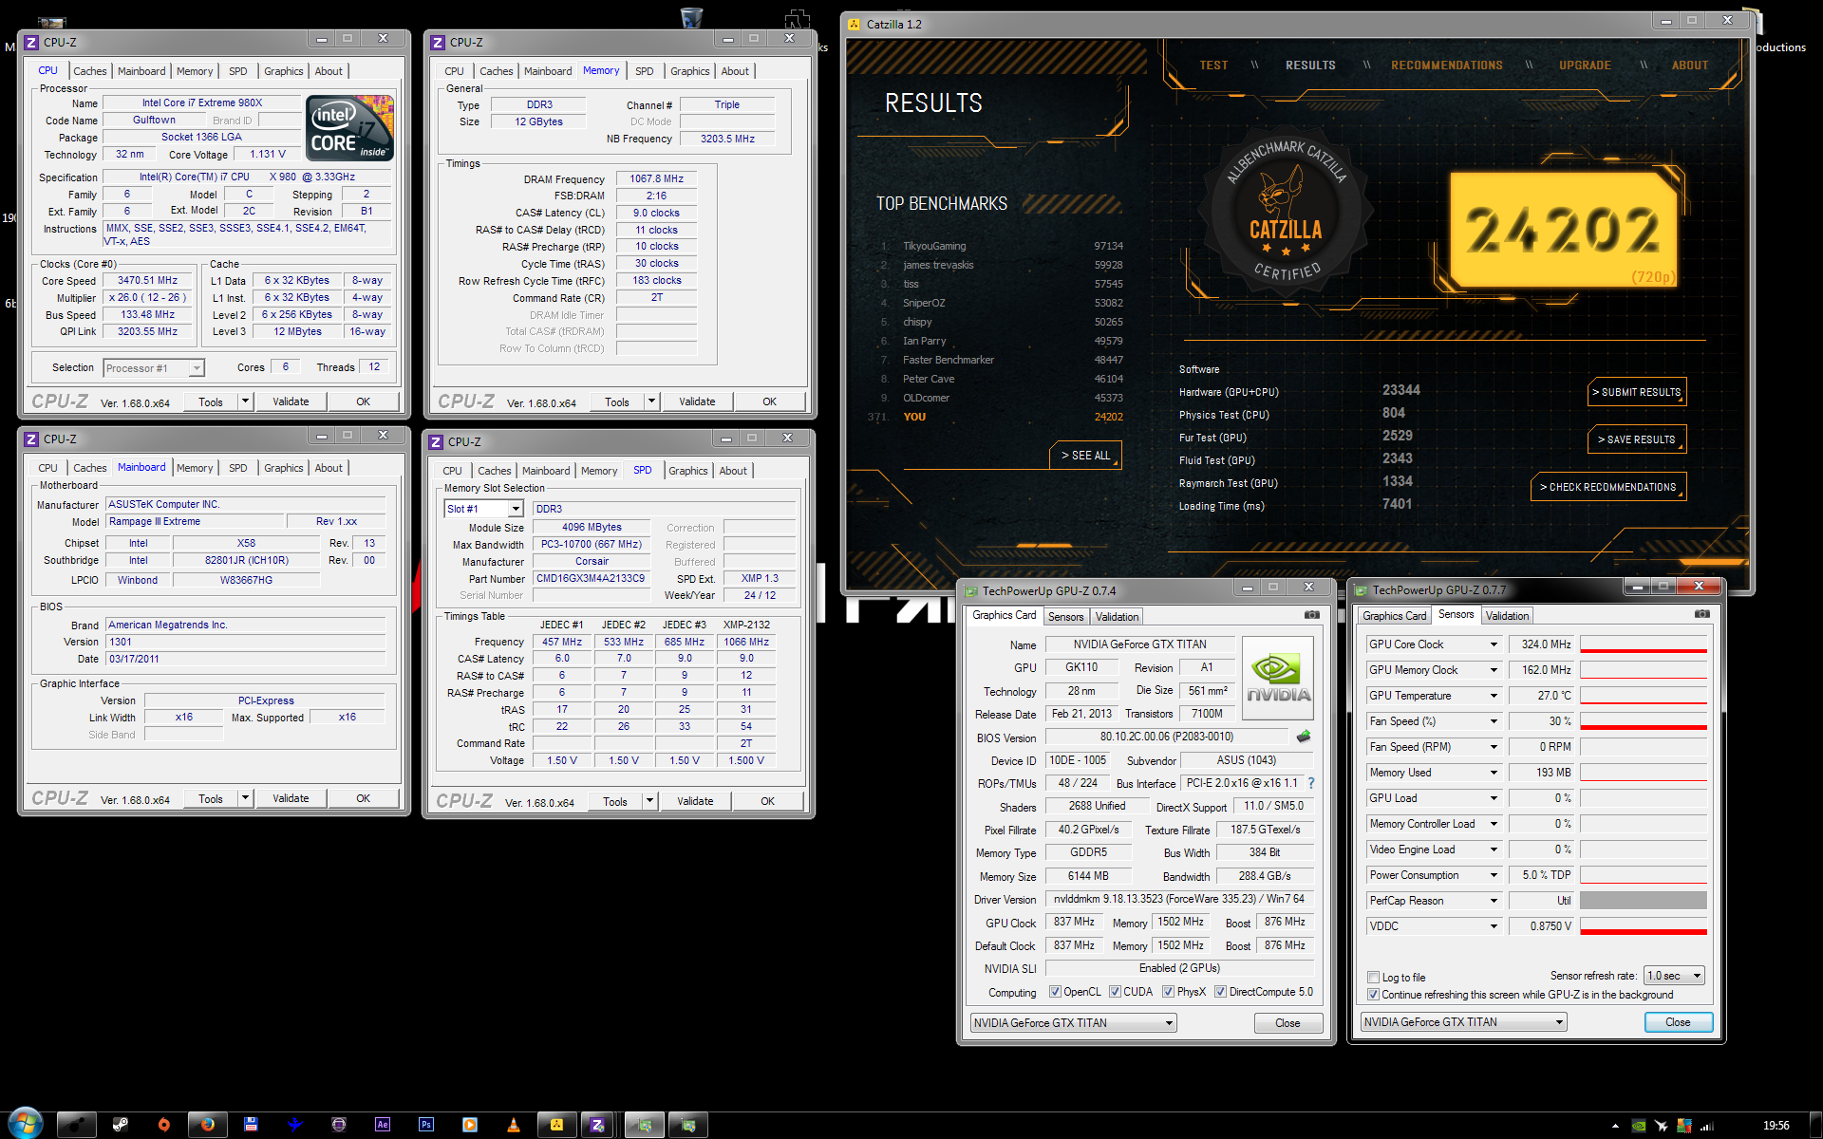Screen dimensions: 1823x1139
Task: Click OK in CPU-Z SPD window
Action: pos(767,801)
